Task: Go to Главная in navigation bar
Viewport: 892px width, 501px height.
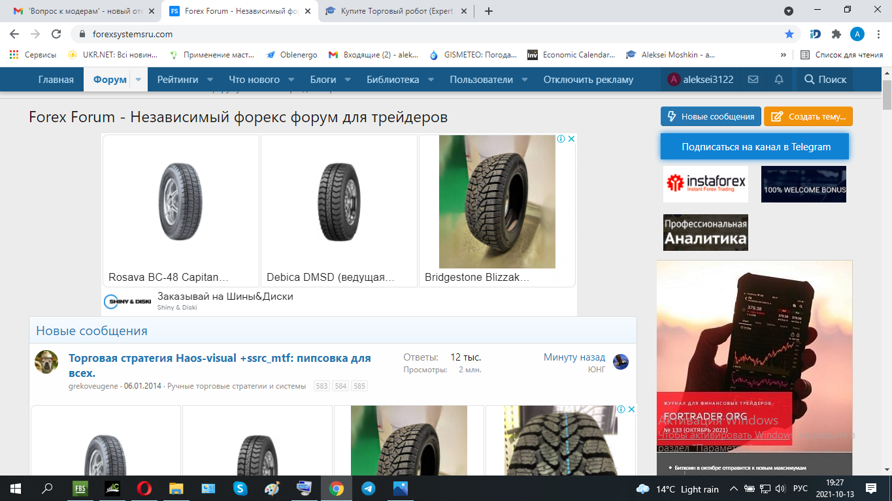Action: pyautogui.click(x=56, y=80)
